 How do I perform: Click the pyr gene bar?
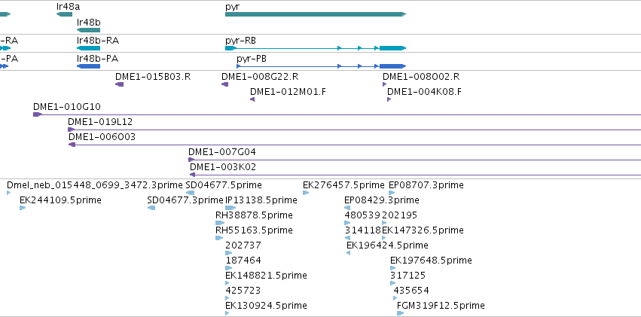(315, 14)
